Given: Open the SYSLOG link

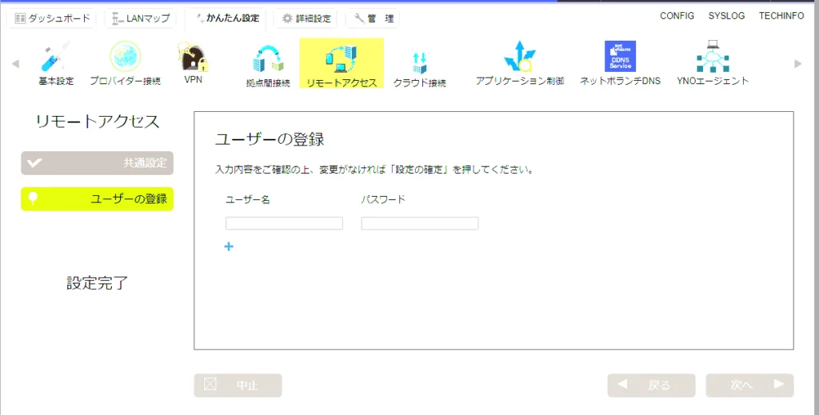Looking at the screenshot, I should coord(726,16).
